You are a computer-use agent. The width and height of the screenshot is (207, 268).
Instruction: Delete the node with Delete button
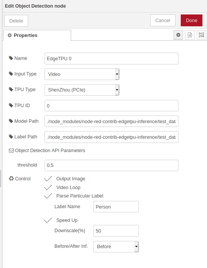(x=16, y=21)
